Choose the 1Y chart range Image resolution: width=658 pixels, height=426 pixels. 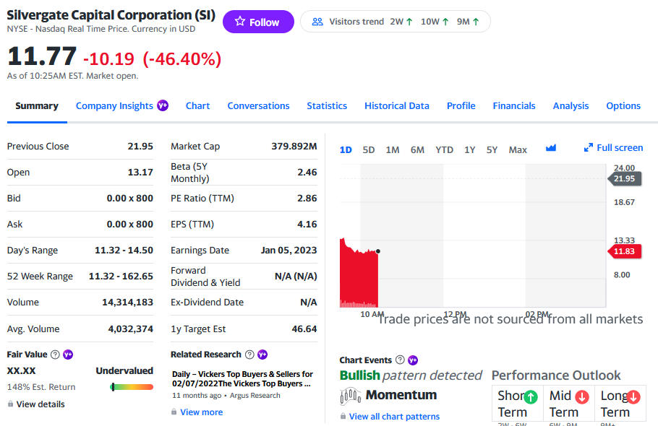tap(469, 150)
